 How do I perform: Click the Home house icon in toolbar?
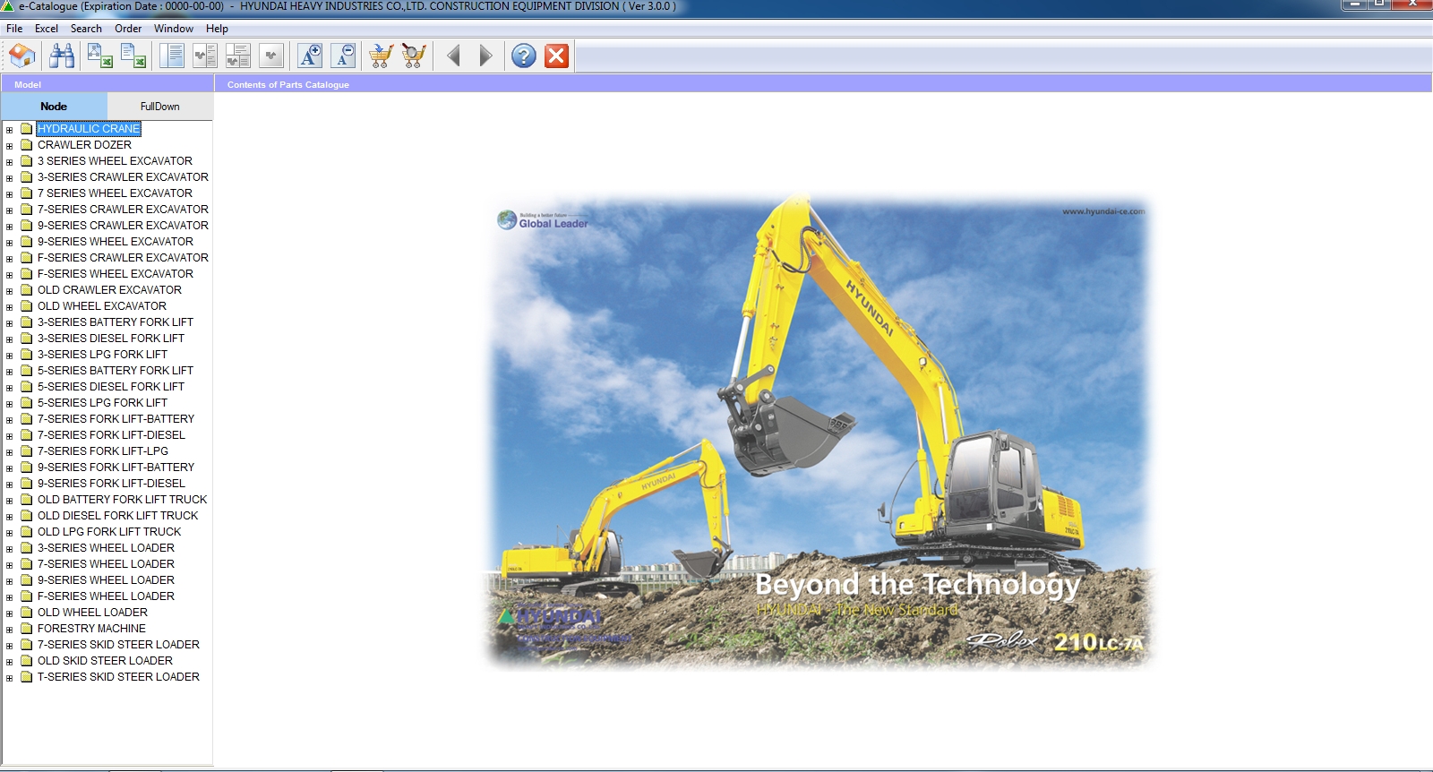click(x=22, y=56)
